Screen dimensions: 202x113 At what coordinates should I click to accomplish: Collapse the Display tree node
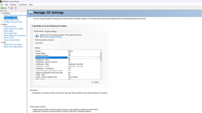point(1,24)
